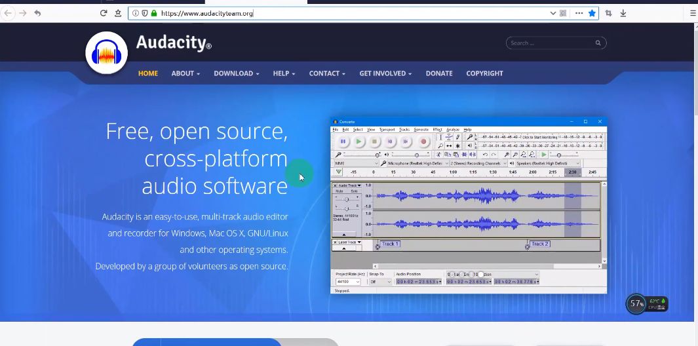Click the browser forward arrow
This screenshot has width=698, height=346.
click(x=23, y=13)
